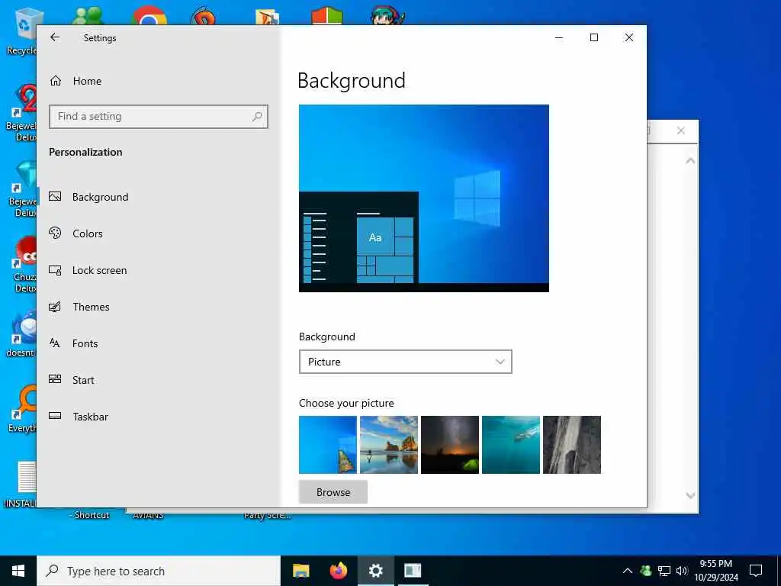This screenshot has height=586, width=781.
Task: Click the Colors palette icon
Action: pos(55,233)
